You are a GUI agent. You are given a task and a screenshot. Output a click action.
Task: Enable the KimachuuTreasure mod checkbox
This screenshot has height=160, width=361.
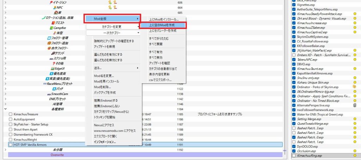coord(10,115)
